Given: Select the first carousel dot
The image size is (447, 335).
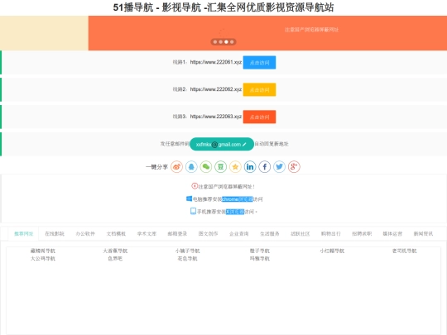Looking at the screenshot, I should point(215,42).
